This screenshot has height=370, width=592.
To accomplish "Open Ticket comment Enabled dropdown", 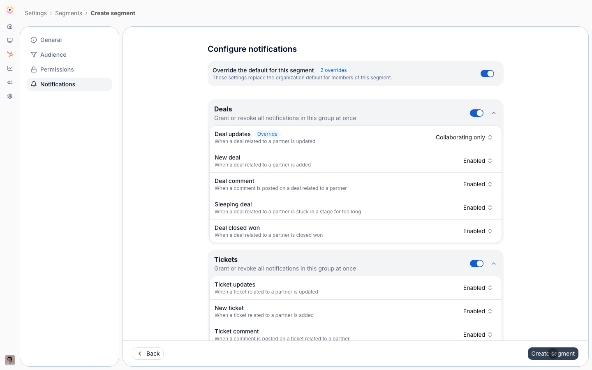I will click(x=478, y=335).
